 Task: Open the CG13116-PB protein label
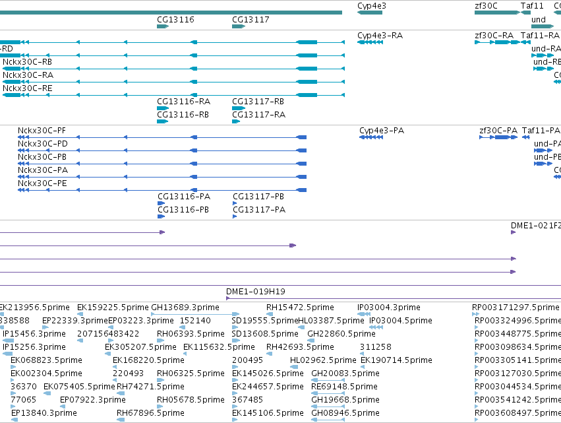click(x=183, y=210)
